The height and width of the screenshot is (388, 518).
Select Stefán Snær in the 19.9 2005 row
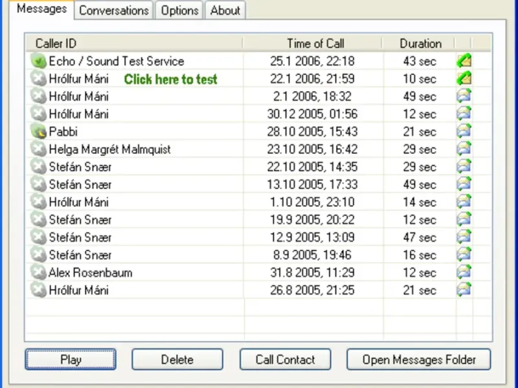pyautogui.click(x=80, y=220)
